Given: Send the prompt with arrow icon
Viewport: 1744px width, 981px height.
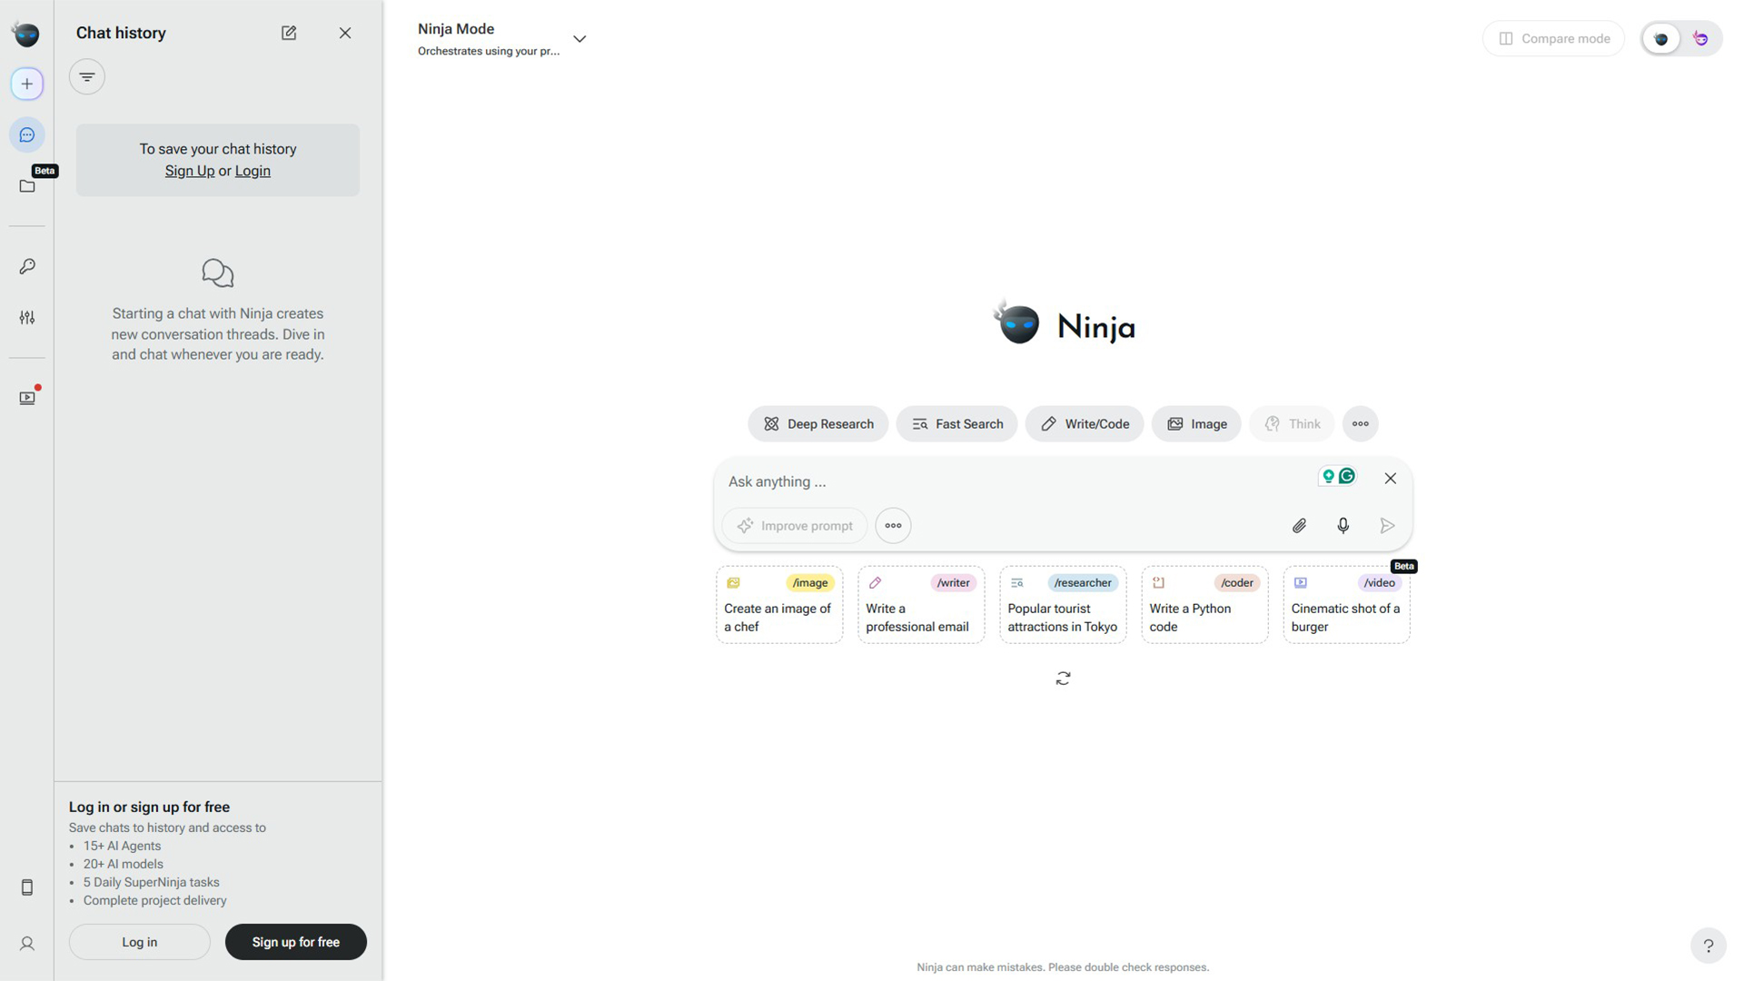Looking at the screenshot, I should click(1387, 526).
